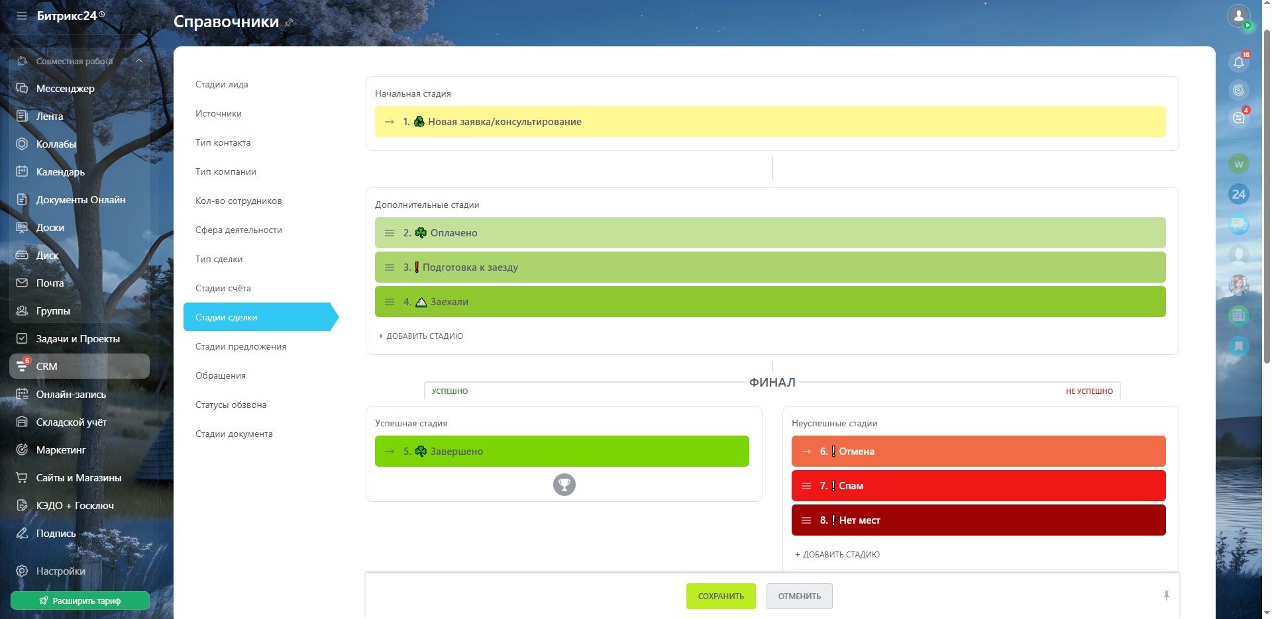Open Подпись in the left menu
Image resolution: width=1272 pixels, height=619 pixels.
point(79,534)
